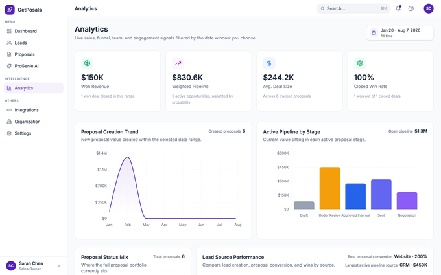The height and width of the screenshot is (275, 441).
Task: Click the 100% Closed Win Rate value
Action: [364, 78]
